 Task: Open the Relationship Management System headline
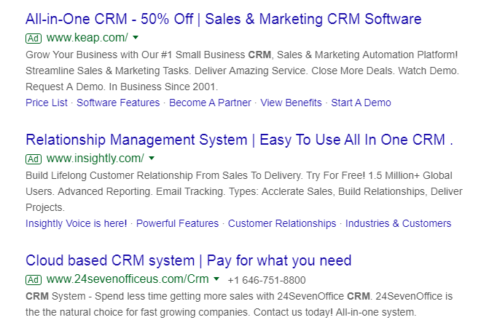[x=239, y=140]
